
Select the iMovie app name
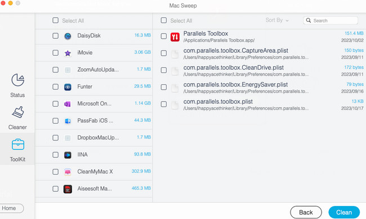[x=85, y=53]
